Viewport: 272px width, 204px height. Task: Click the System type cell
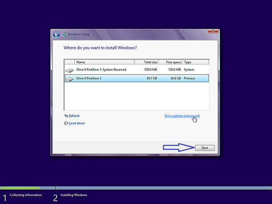pyautogui.click(x=189, y=69)
